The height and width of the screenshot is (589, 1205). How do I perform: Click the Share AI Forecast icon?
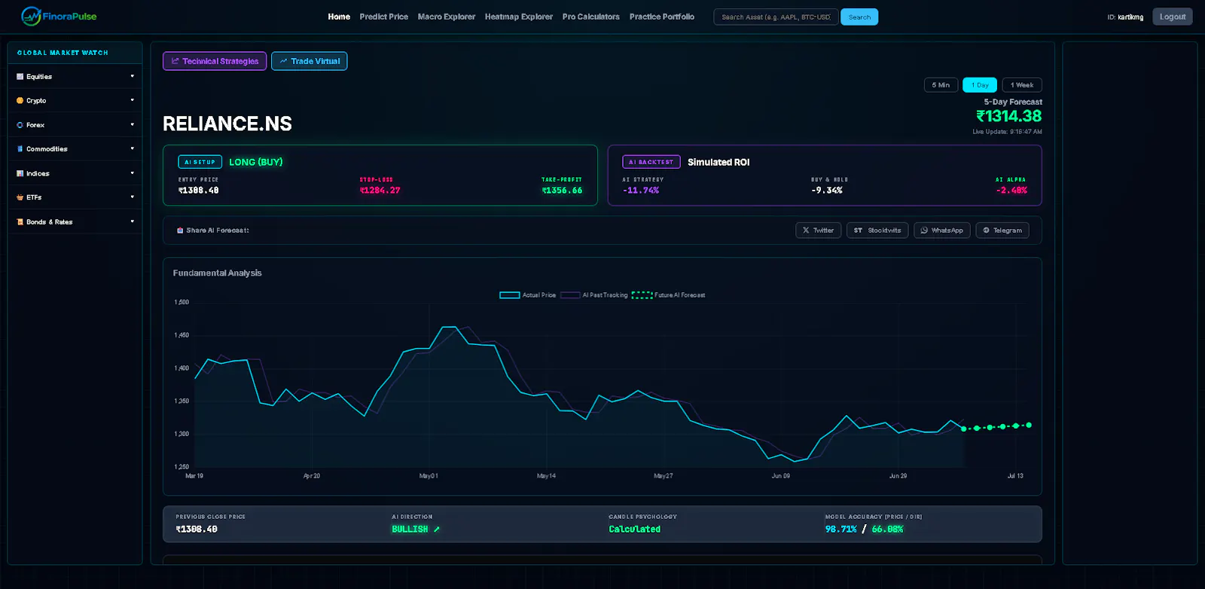pos(180,230)
